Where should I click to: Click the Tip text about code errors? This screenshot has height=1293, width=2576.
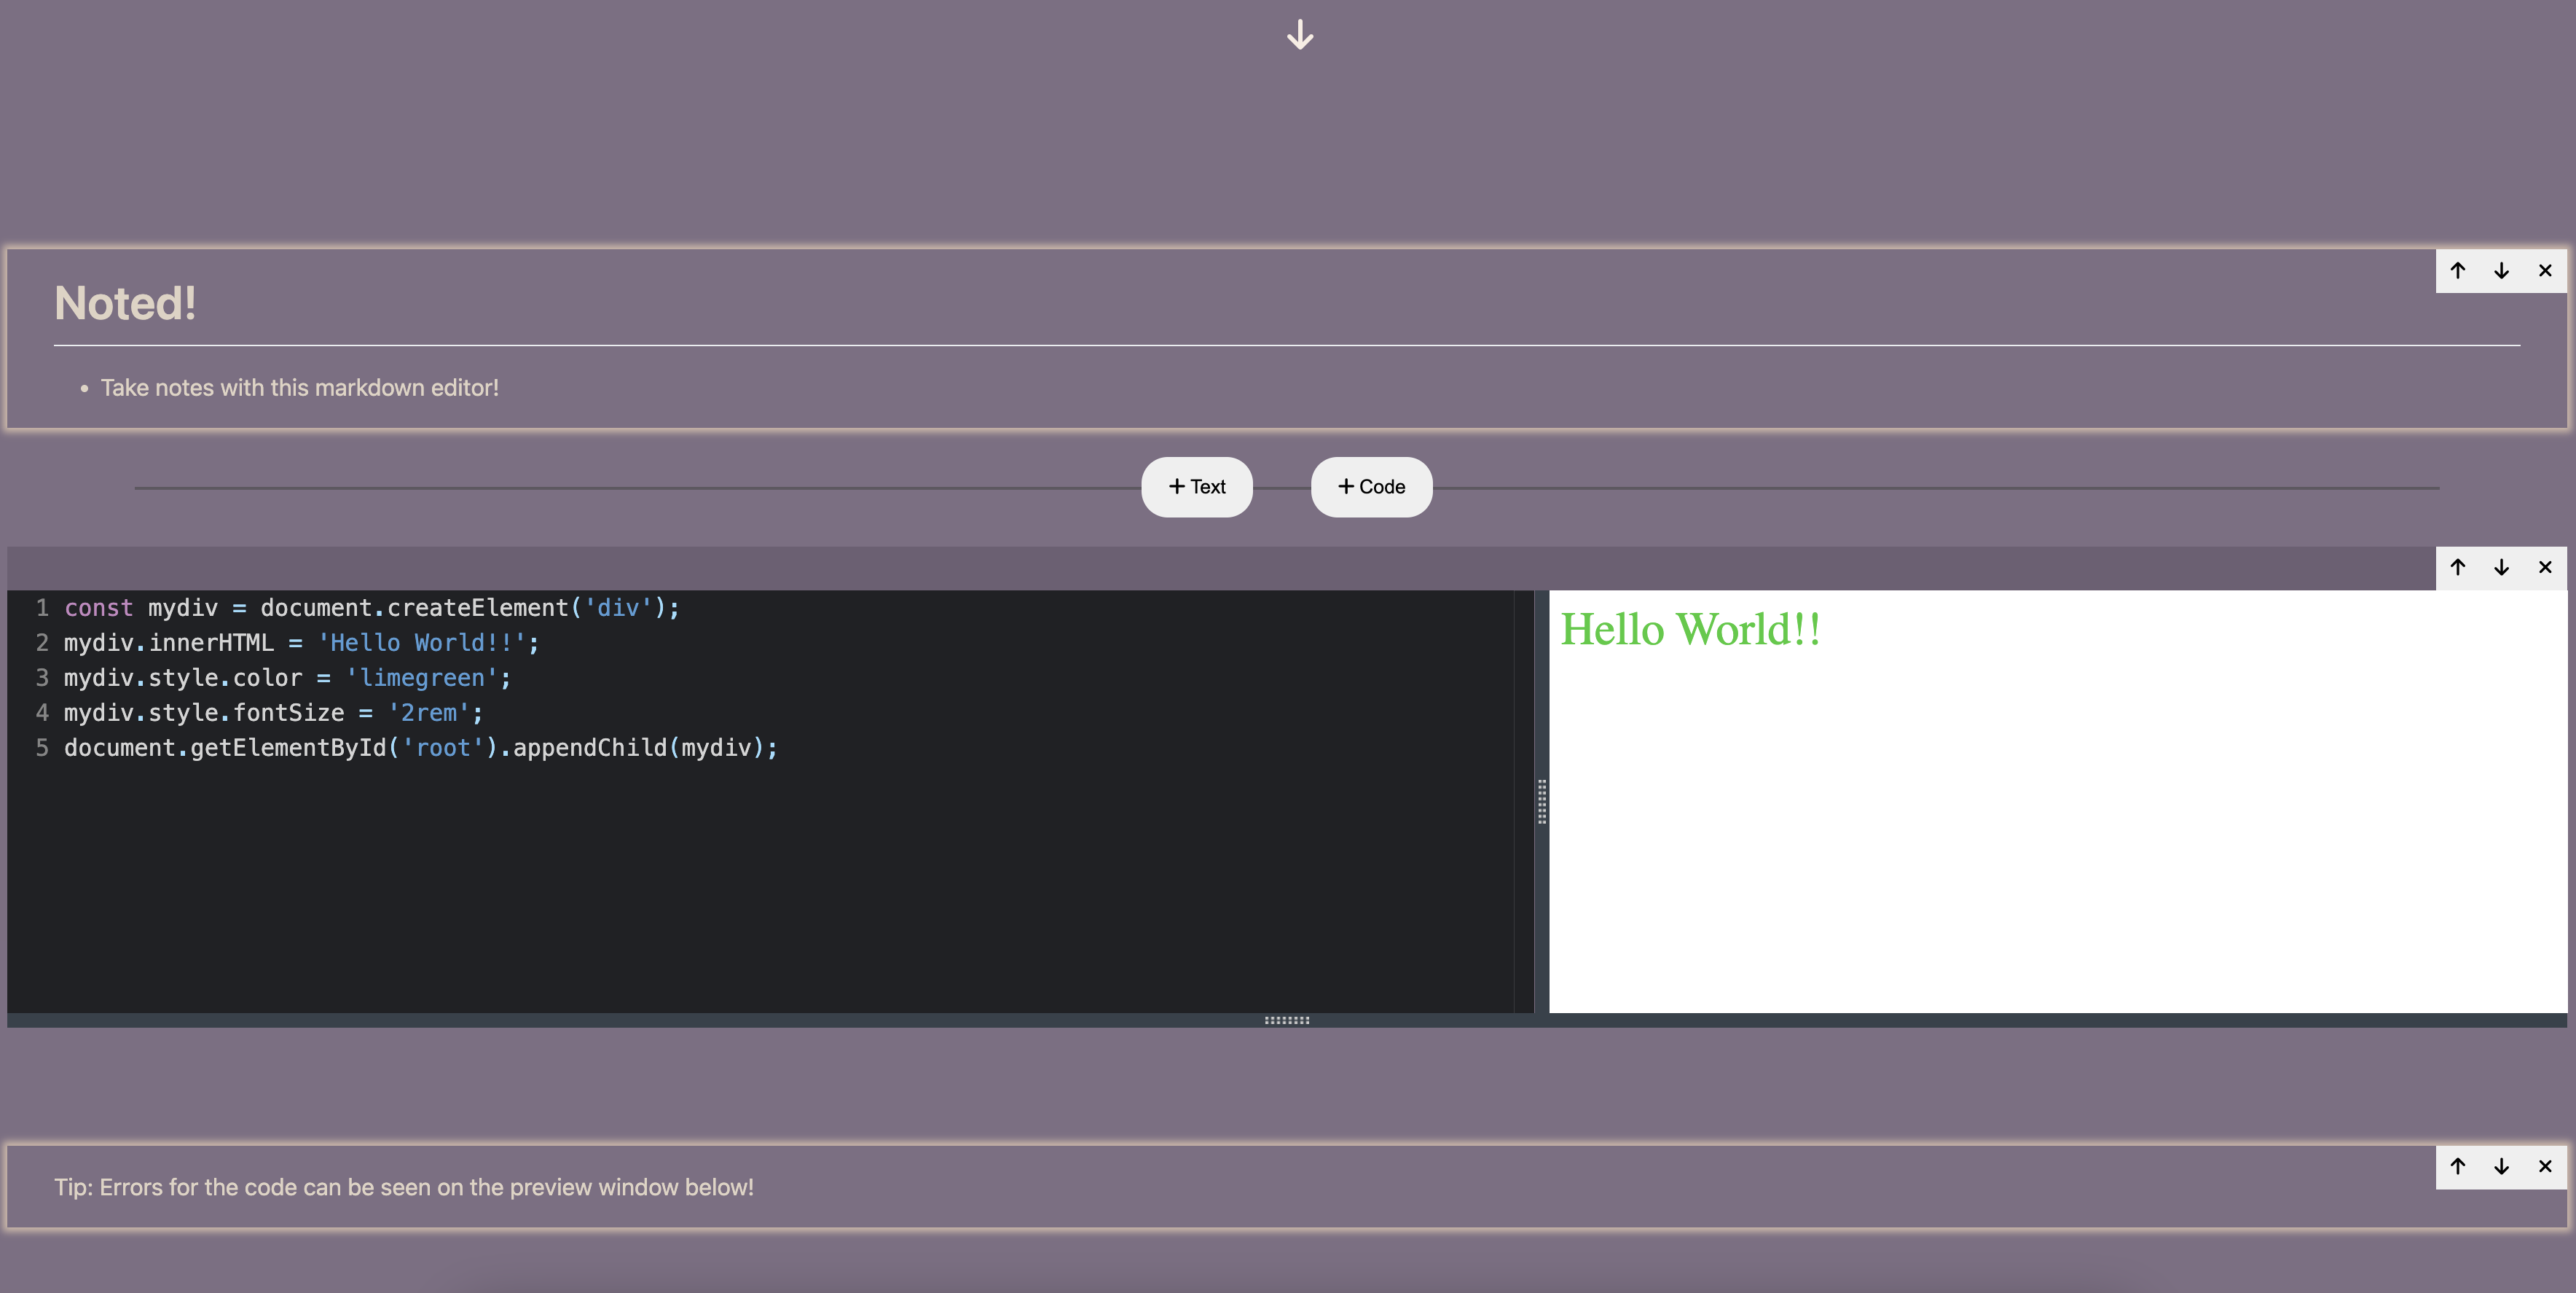click(404, 1187)
